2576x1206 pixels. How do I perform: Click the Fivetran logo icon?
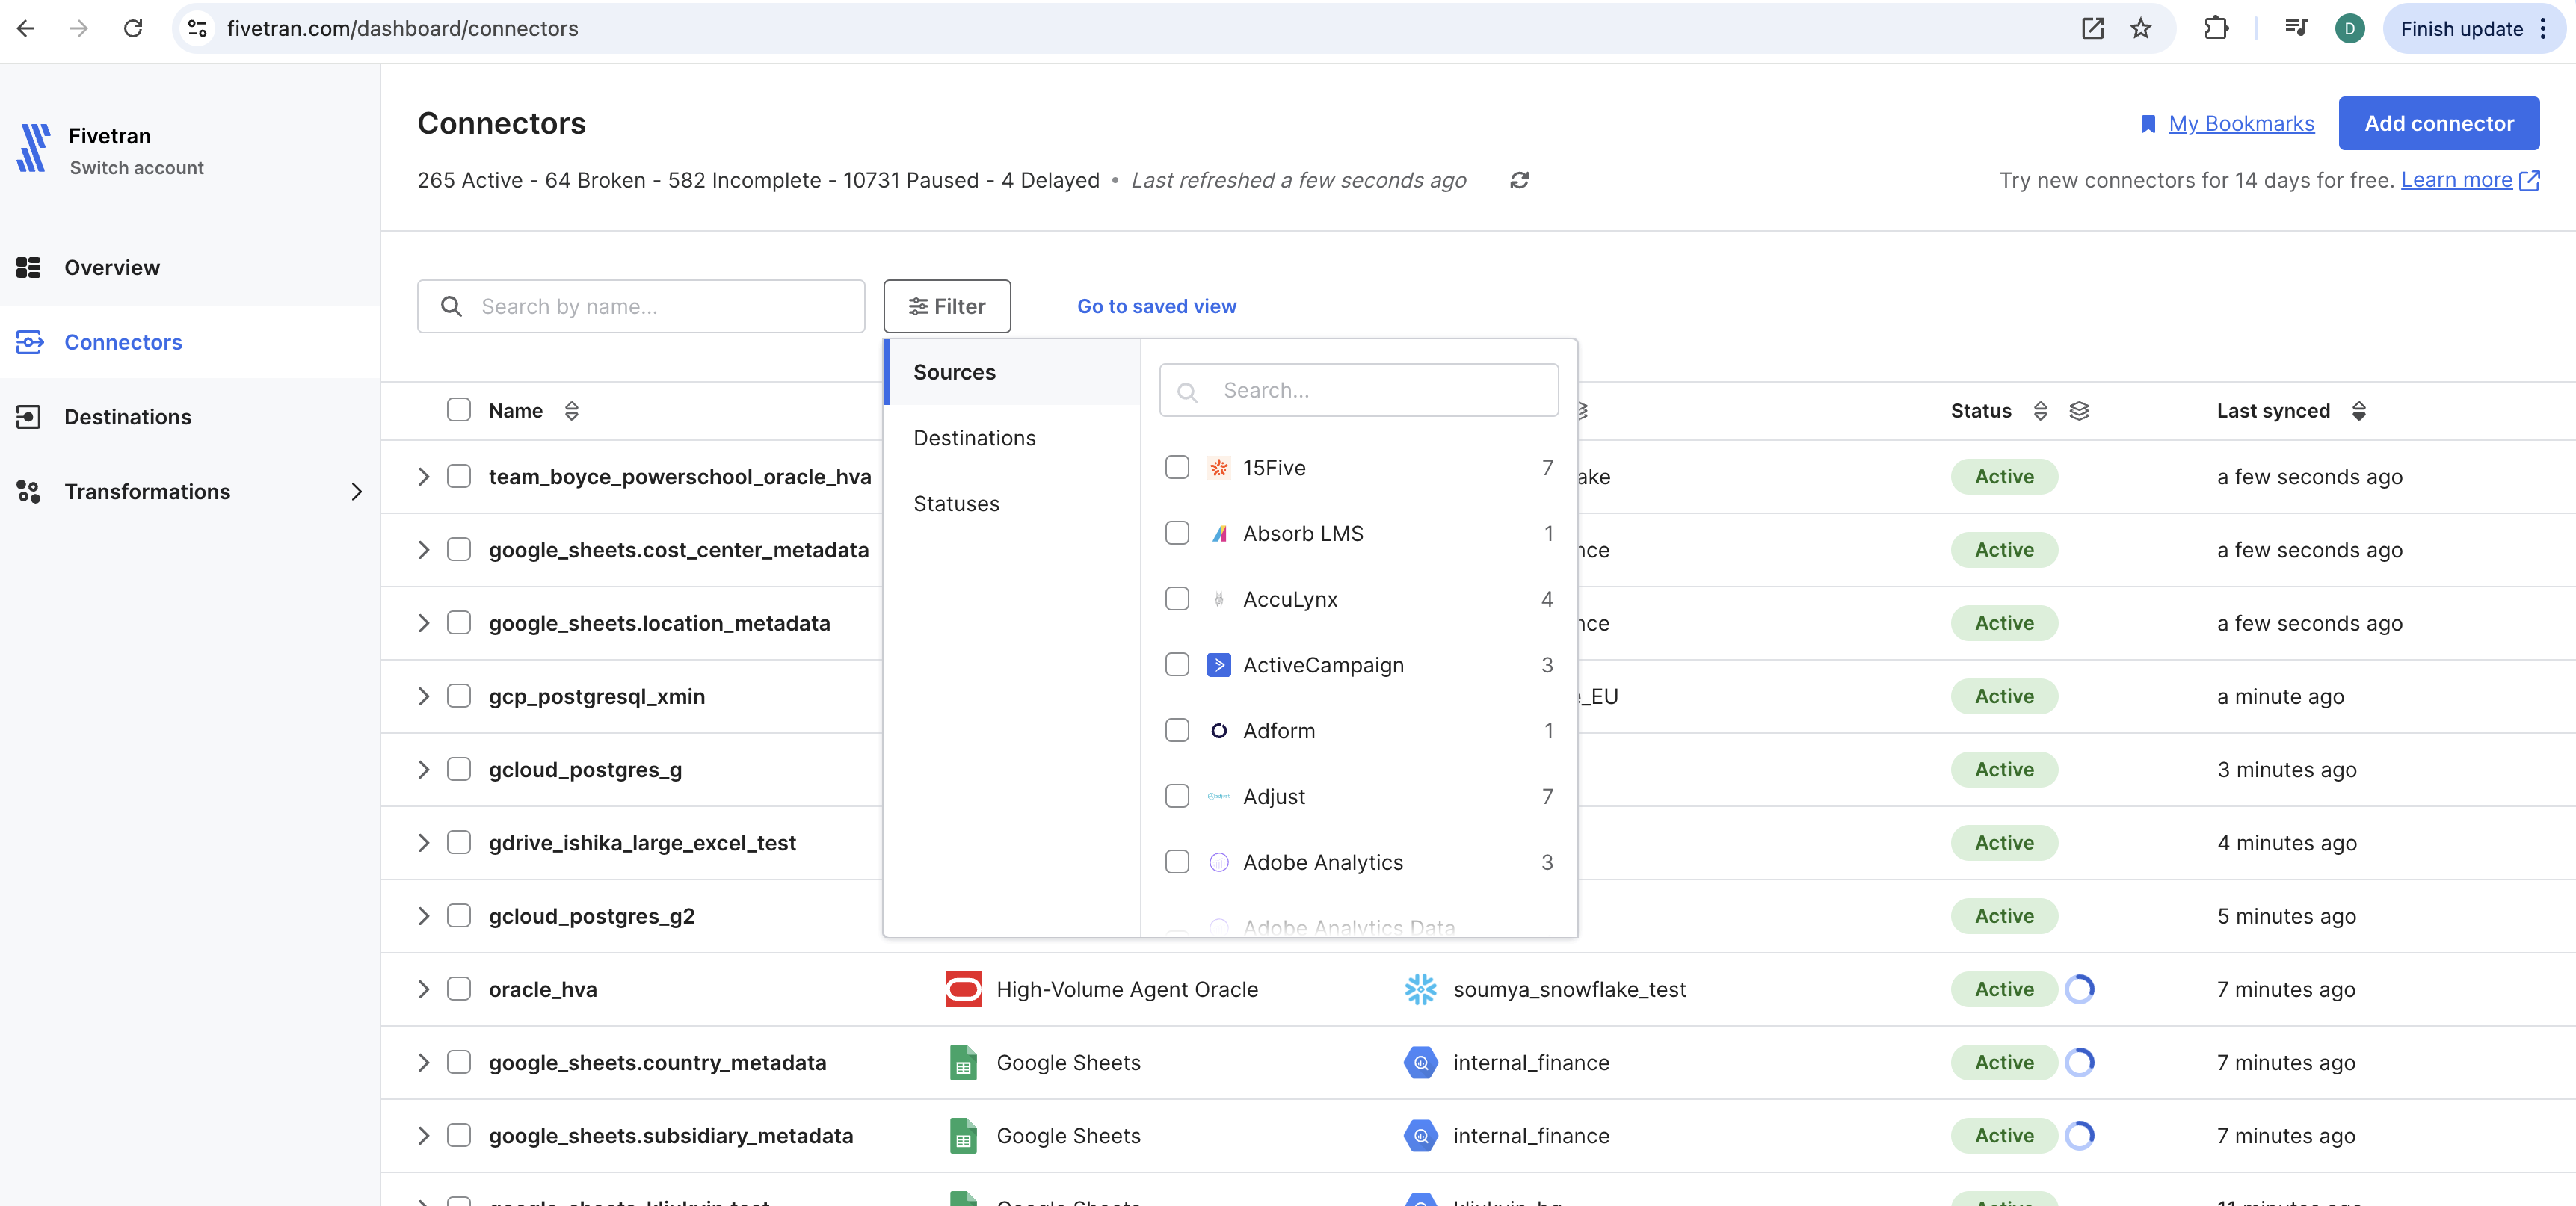click(33, 148)
